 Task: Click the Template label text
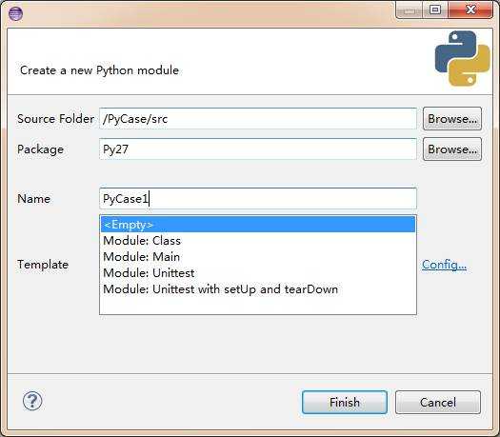[43, 265]
